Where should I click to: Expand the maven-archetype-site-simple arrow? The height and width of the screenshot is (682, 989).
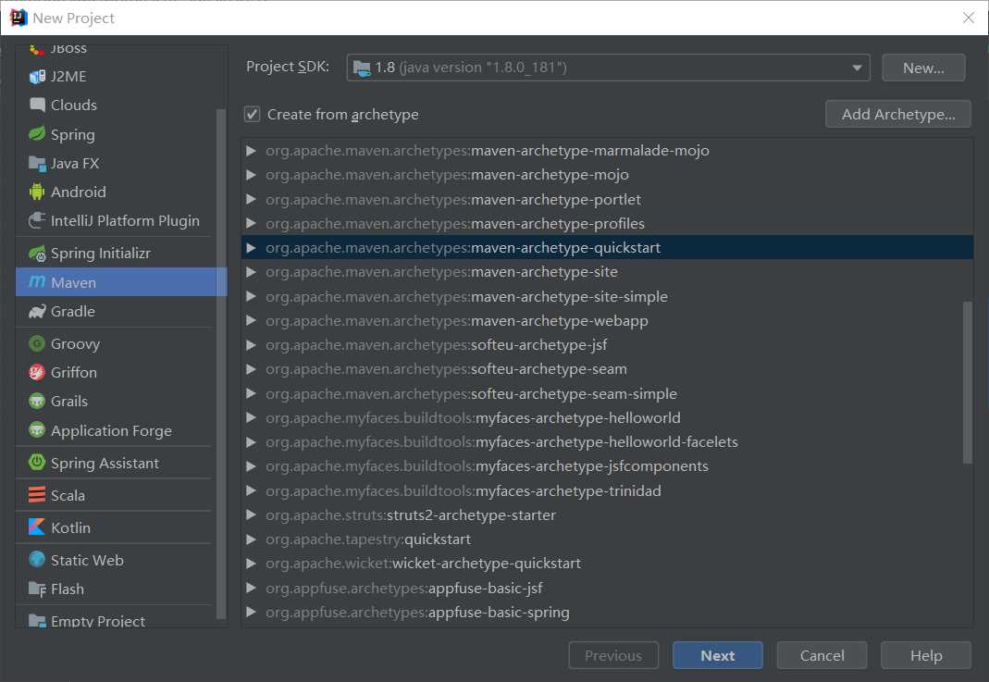251,296
